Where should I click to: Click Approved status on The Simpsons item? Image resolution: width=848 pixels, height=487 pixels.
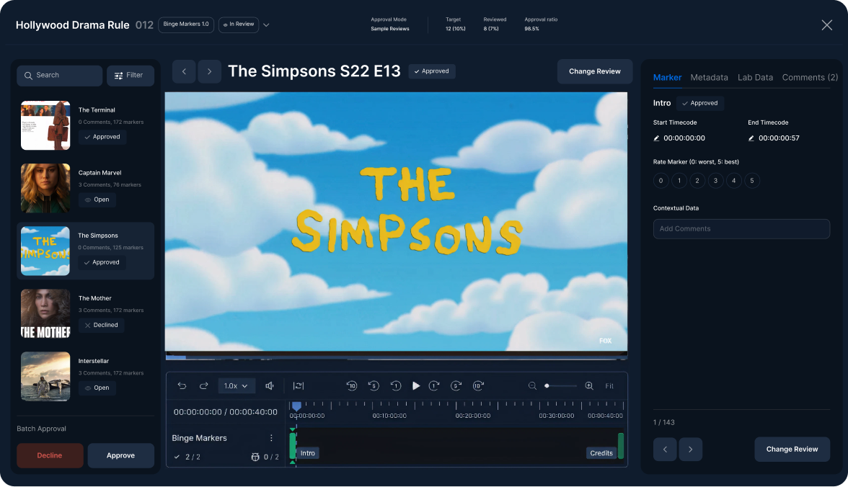pyautogui.click(x=102, y=263)
